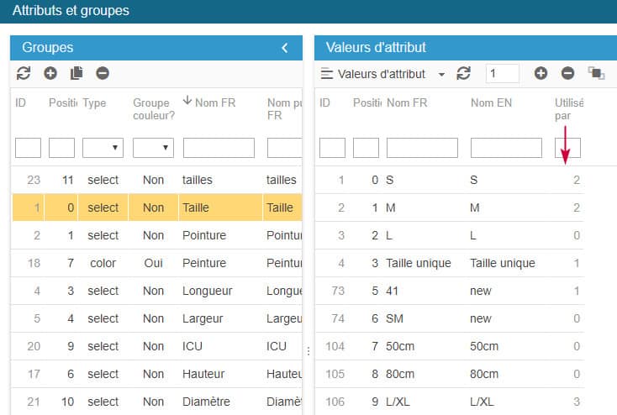Open the Groupe couleur filter dropdown
617x415 pixels.
click(153, 148)
